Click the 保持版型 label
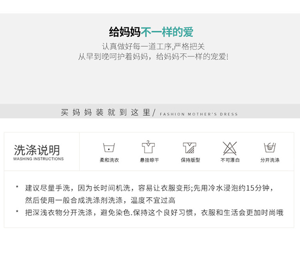The width and height of the screenshot is (300, 266). pyautogui.click(x=190, y=160)
